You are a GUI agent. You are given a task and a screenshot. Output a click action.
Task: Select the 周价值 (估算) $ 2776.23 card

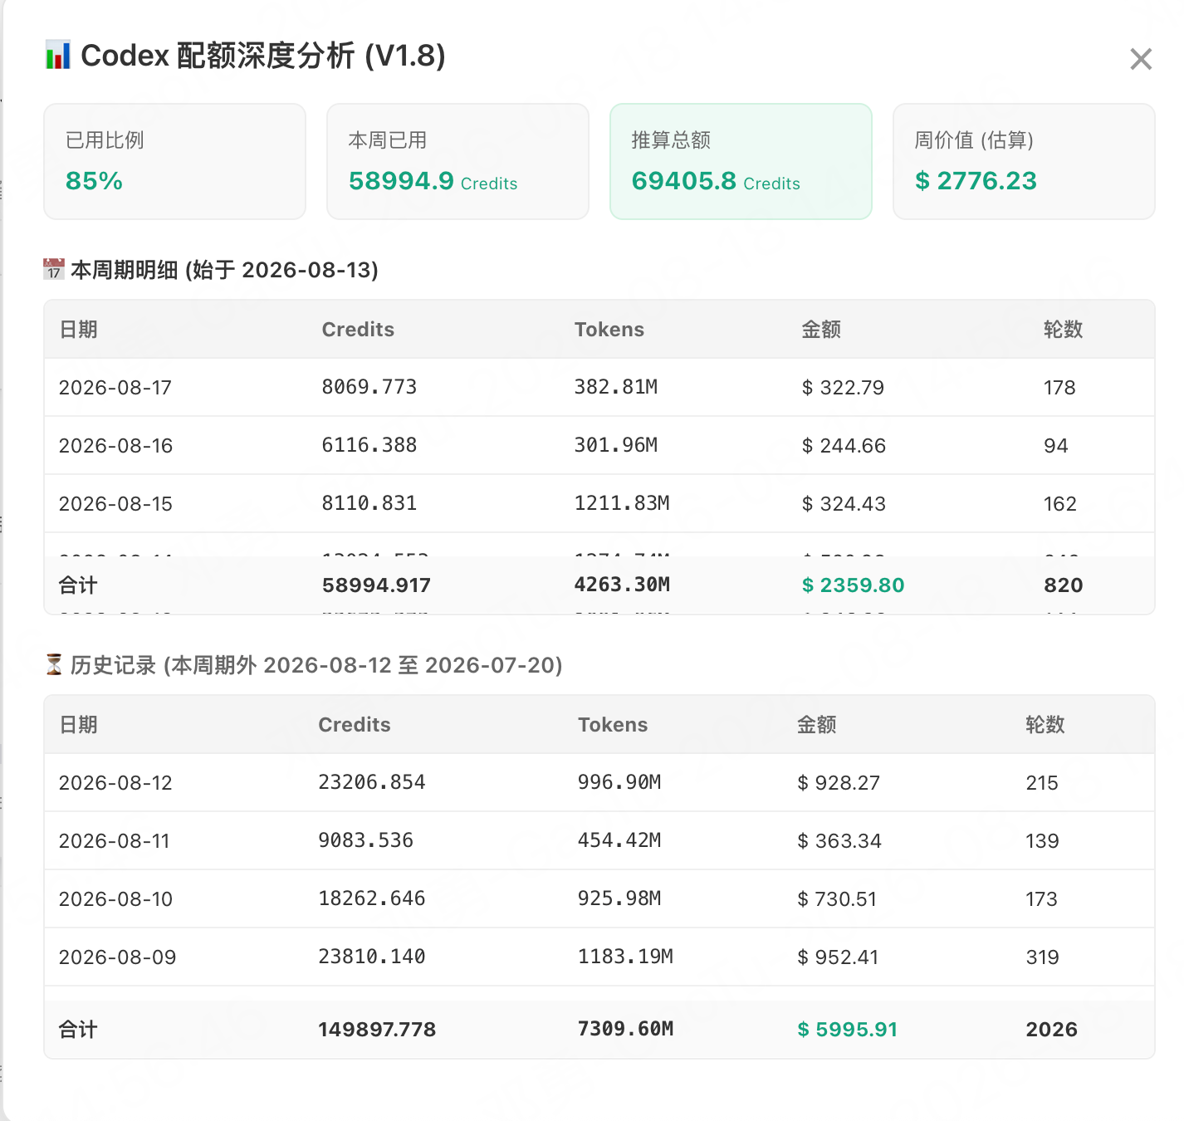(1024, 161)
